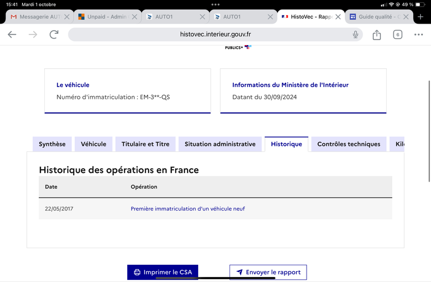
Task: Click the Numéro d'immatriculation EM-3**-QS text
Action: pos(113,97)
